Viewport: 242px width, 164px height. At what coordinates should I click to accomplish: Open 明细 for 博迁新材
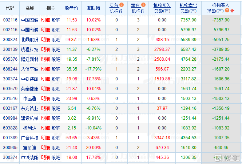tap(46, 59)
